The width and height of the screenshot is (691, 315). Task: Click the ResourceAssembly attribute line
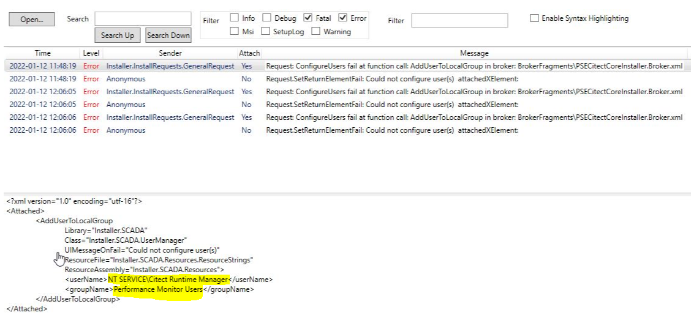(x=145, y=269)
